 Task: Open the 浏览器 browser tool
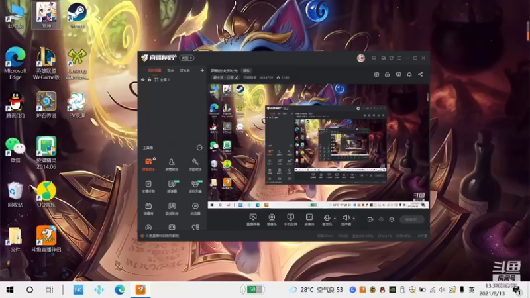[x=195, y=209]
